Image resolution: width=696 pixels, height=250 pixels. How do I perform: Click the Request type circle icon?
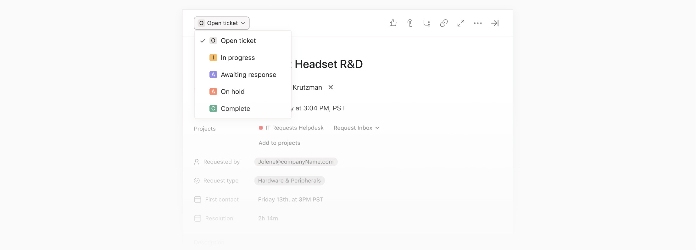tap(197, 181)
